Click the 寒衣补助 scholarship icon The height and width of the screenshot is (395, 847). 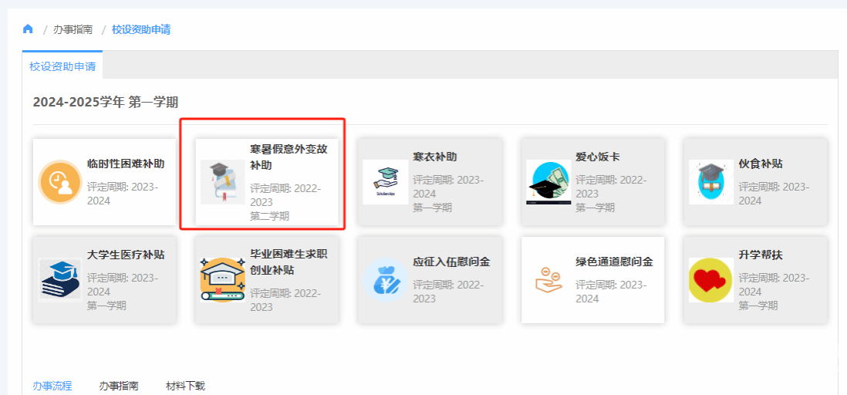click(385, 182)
